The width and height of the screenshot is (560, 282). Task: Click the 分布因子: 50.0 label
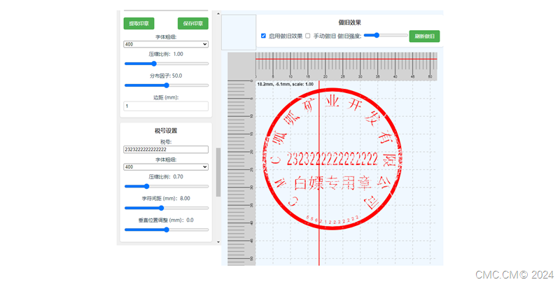166,76
